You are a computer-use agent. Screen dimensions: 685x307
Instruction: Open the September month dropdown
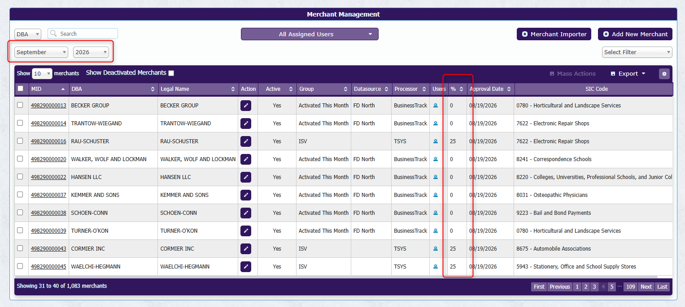pos(41,52)
